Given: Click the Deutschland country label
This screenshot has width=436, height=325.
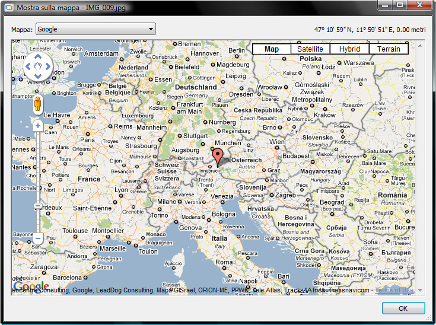Looking at the screenshot, I should 196,87.
